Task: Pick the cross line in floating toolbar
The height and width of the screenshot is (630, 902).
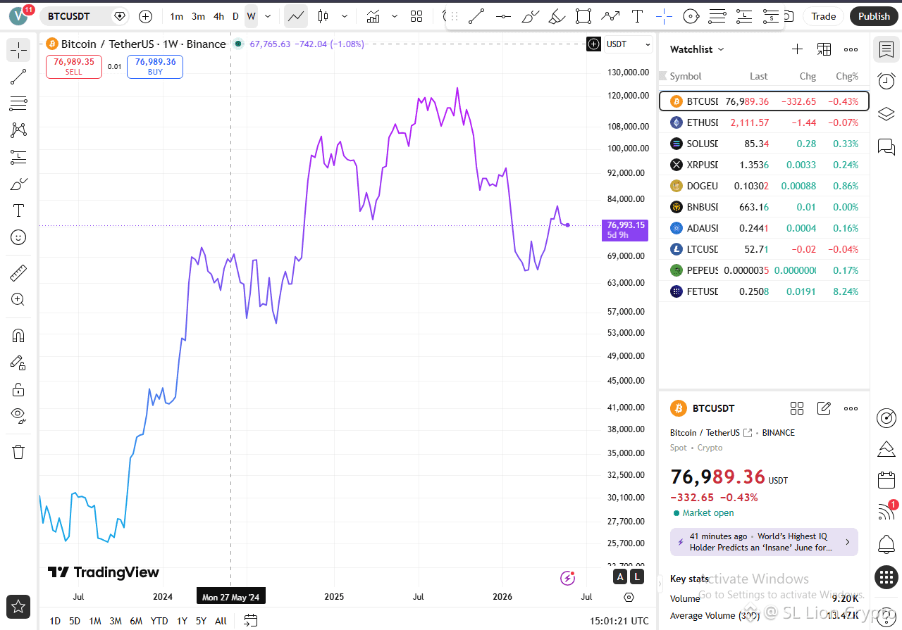Action: point(664,16)
